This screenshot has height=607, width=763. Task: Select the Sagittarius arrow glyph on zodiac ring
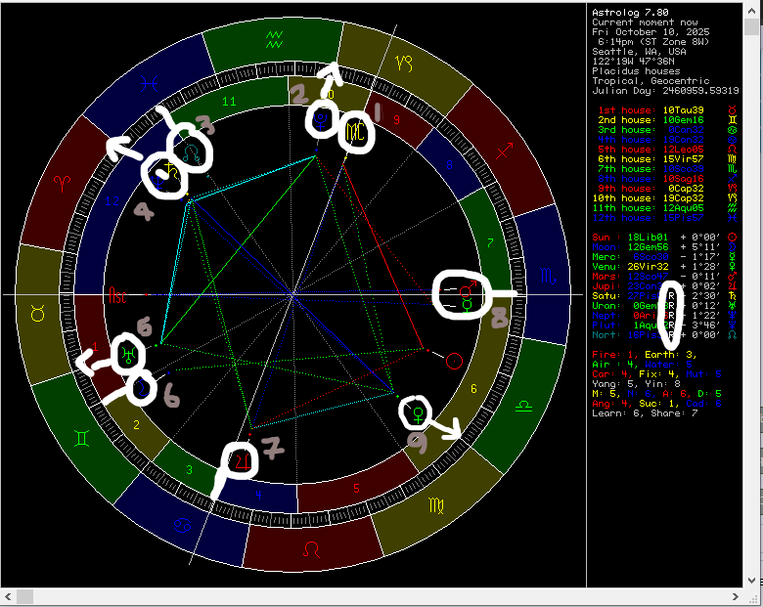(x=506, y=150)
